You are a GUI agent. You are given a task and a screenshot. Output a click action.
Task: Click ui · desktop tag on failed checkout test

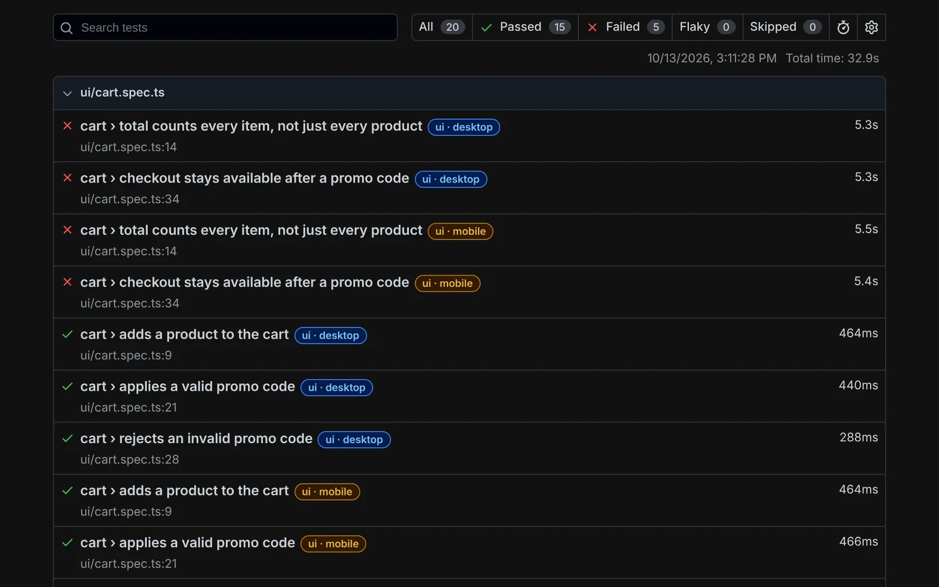point(451,179)
